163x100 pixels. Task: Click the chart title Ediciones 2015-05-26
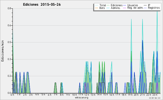tap(42, 5)
